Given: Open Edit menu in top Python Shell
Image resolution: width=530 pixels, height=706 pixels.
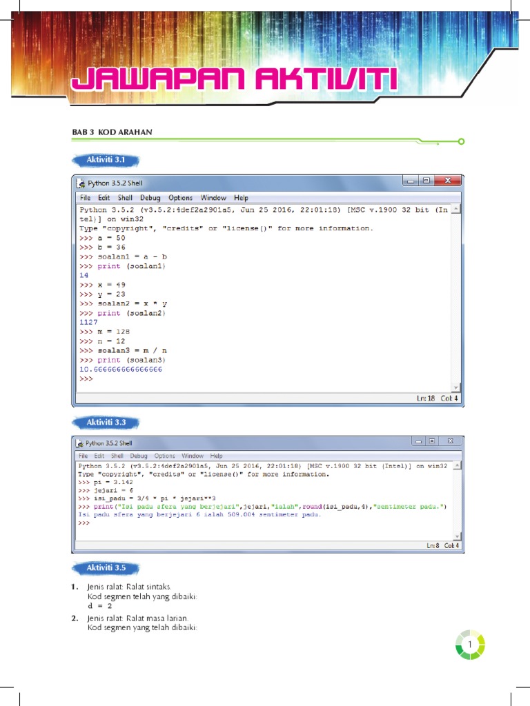Looking at the screenshot, I should [x=104, y=198].
